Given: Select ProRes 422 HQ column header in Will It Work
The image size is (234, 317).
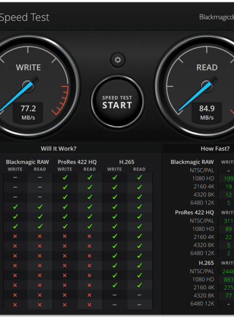Looking at the screenshot, I should pyautogui.click(x=77, y=162).
